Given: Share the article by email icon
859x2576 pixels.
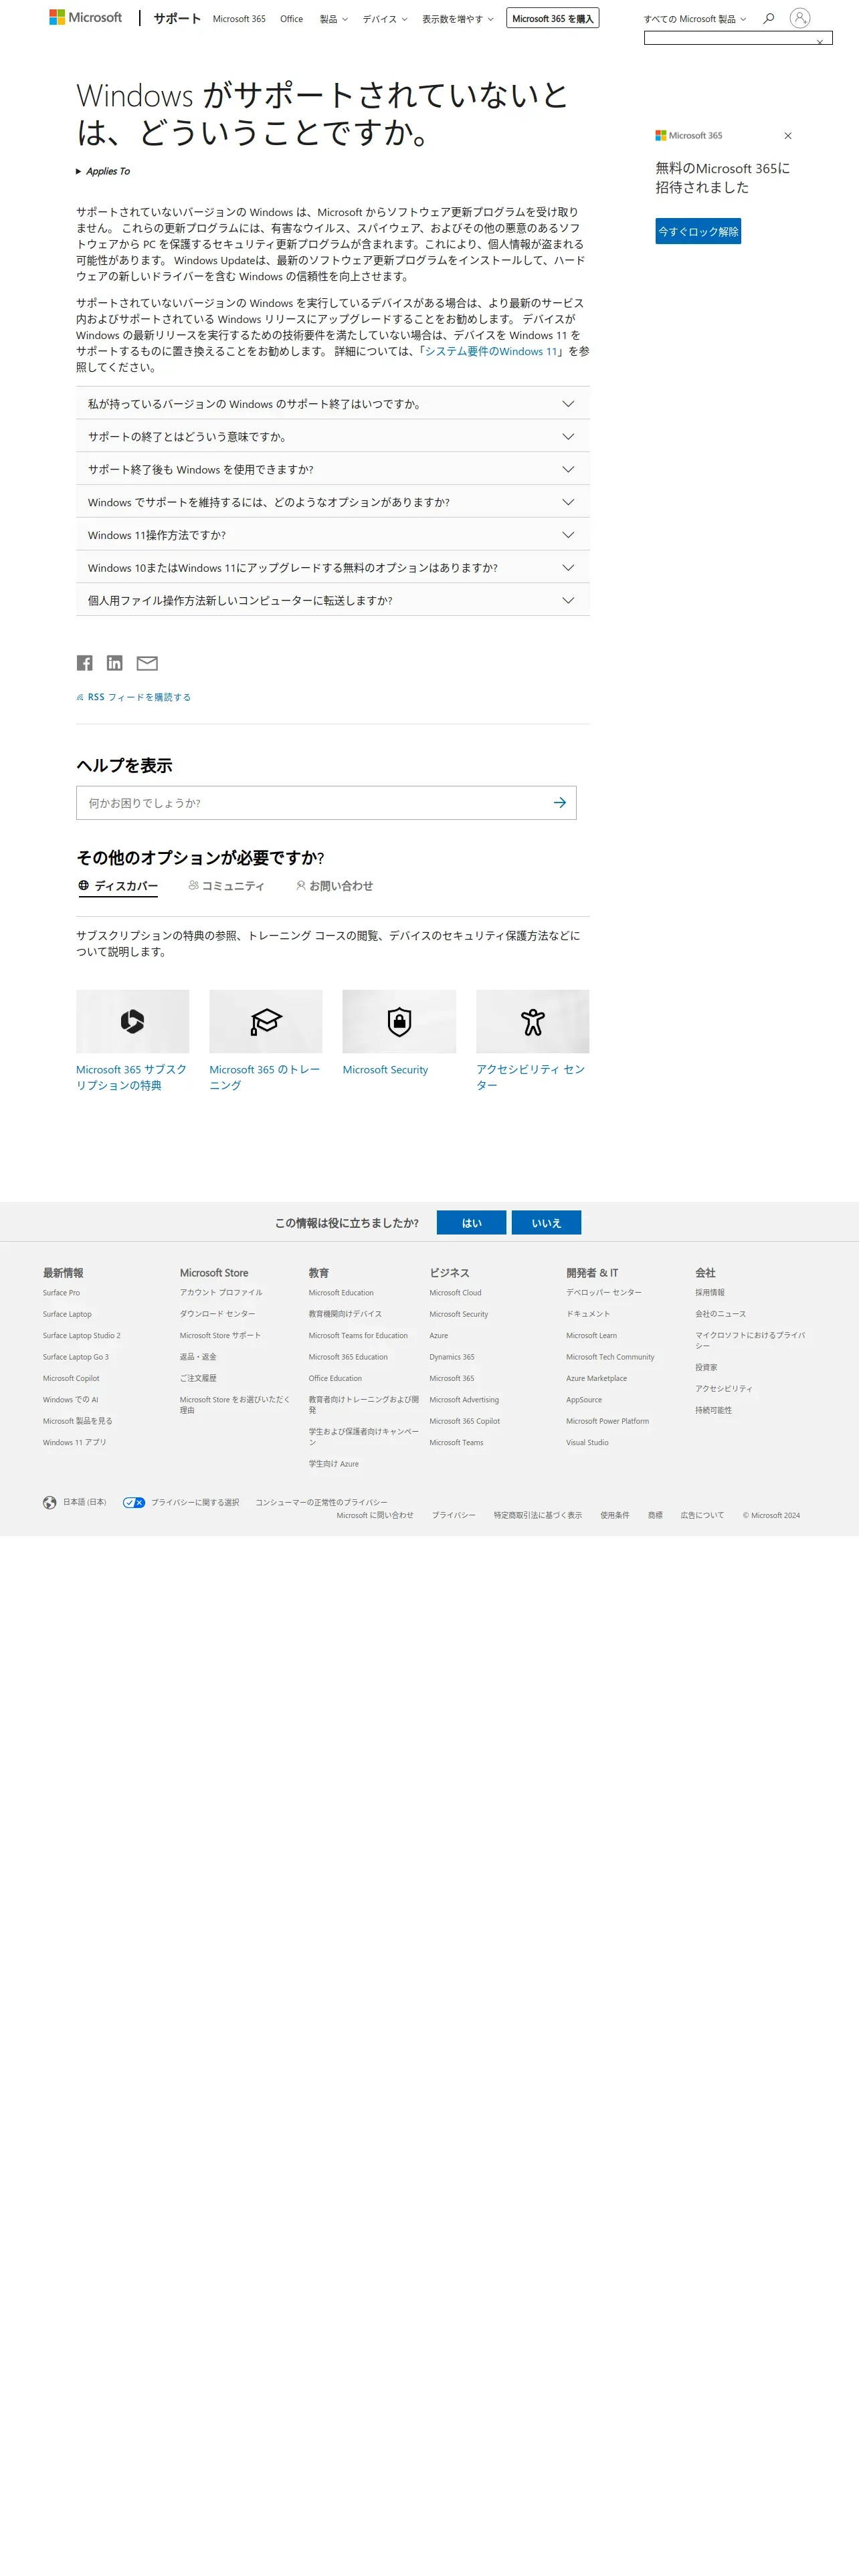Looking at the screenshot, I should (147, 663).
